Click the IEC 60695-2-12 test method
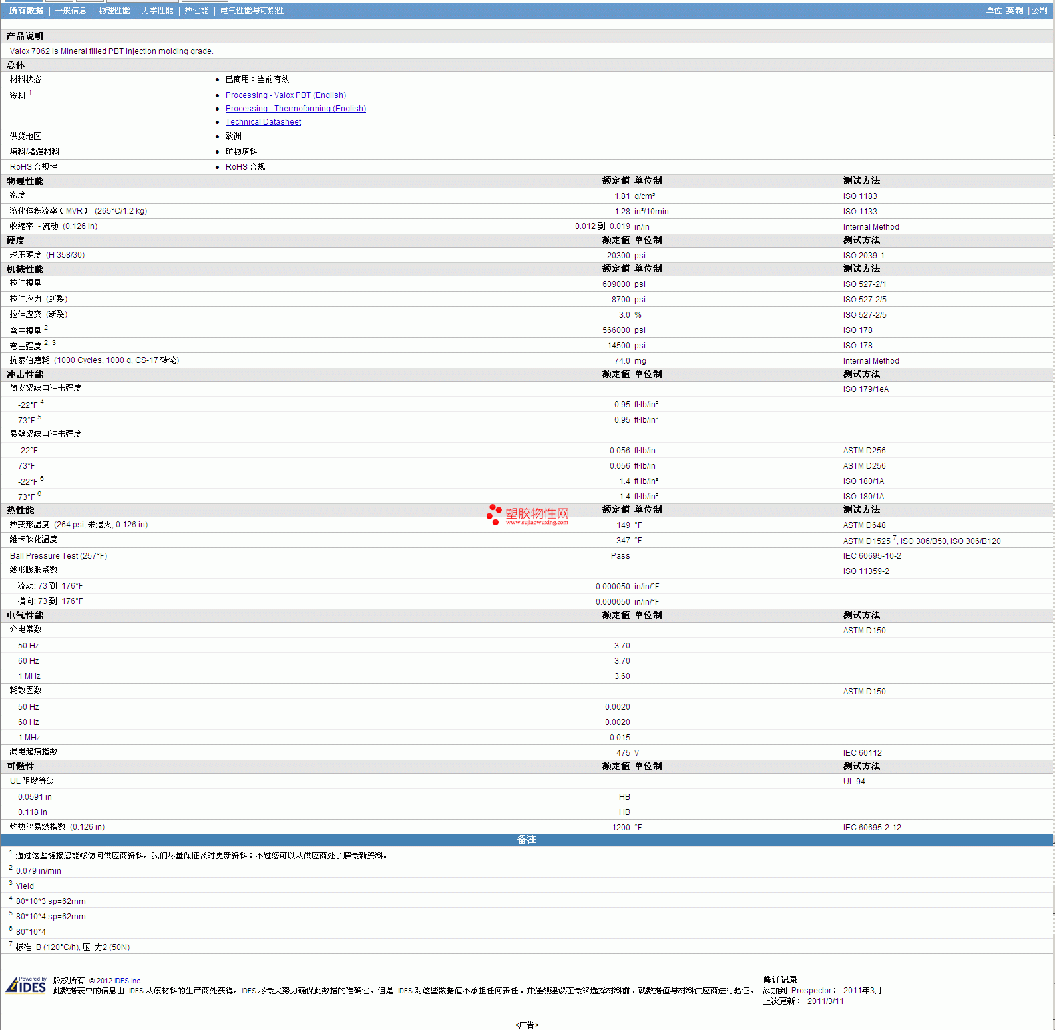This screenshot has width=1055, height=1030. pyautogui.click(x=872, y=828)
